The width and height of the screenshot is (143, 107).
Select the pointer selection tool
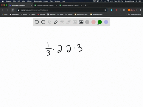click(49, 22)
